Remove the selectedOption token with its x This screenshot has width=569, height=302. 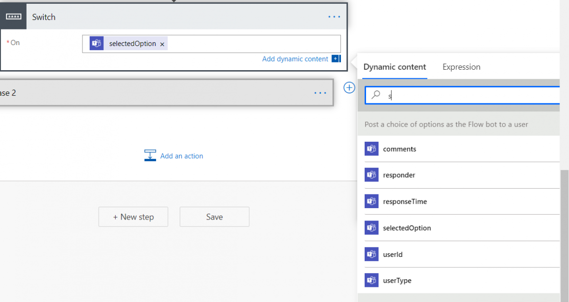(x=162, y=43)
